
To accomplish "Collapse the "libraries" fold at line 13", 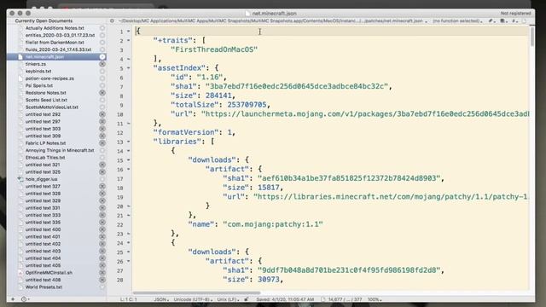I will 129,142.
